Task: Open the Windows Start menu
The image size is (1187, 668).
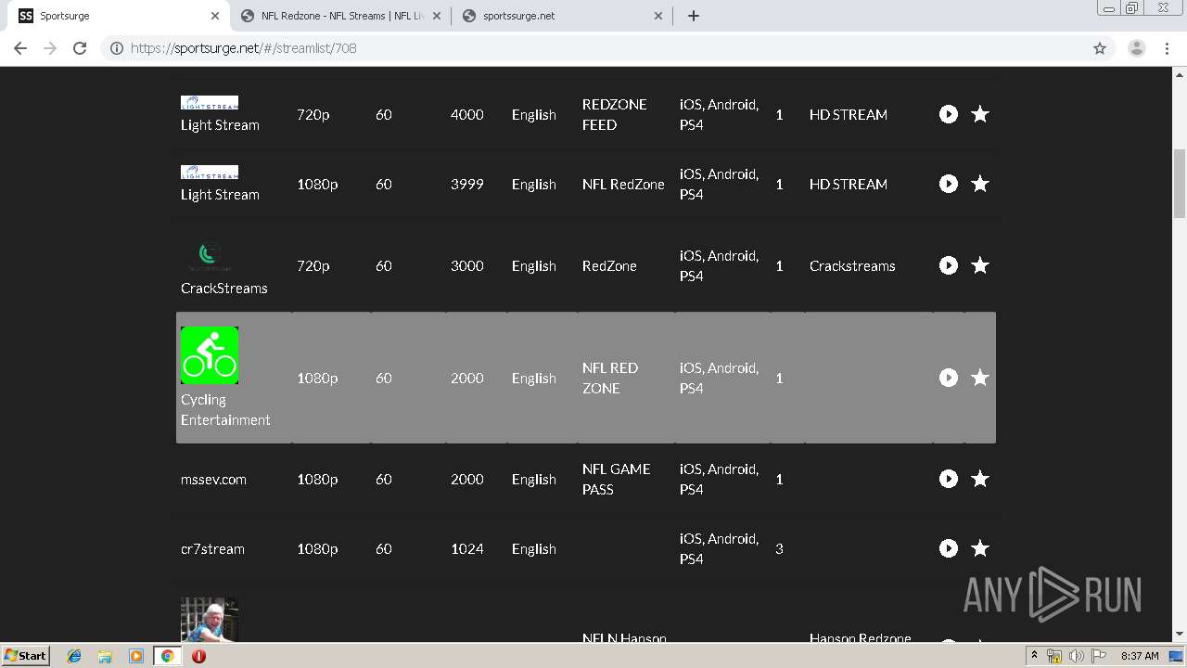Action: [26, 655]
